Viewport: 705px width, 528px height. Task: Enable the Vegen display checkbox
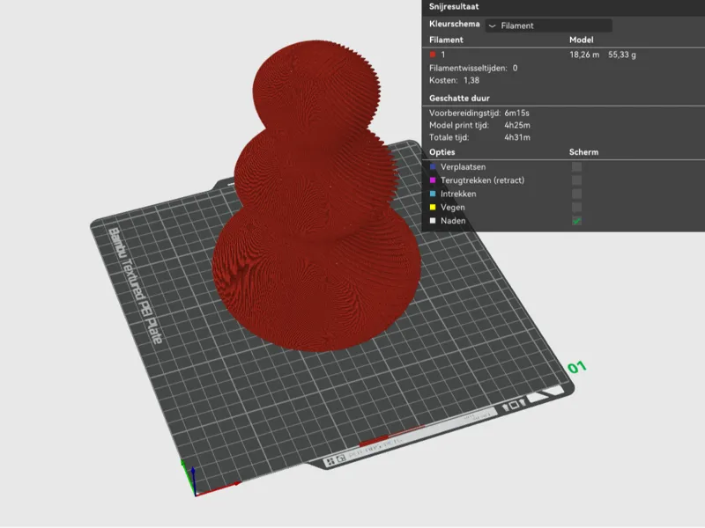[576, 207]
